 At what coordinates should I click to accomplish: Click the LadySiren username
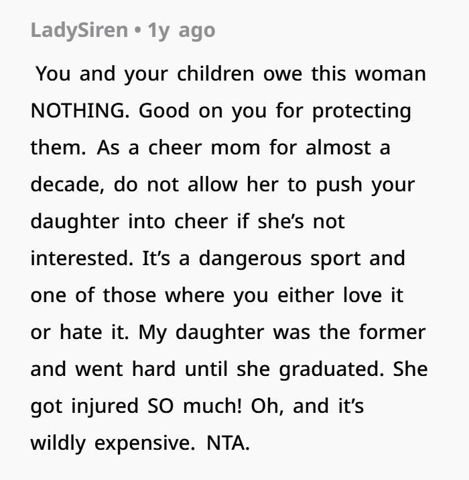coord(79,31)
